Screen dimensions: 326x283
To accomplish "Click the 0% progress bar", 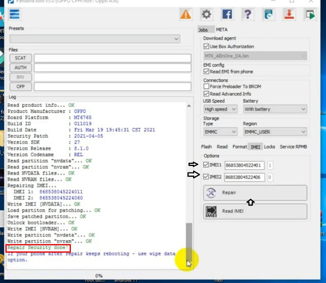I will tap(99, 276).
